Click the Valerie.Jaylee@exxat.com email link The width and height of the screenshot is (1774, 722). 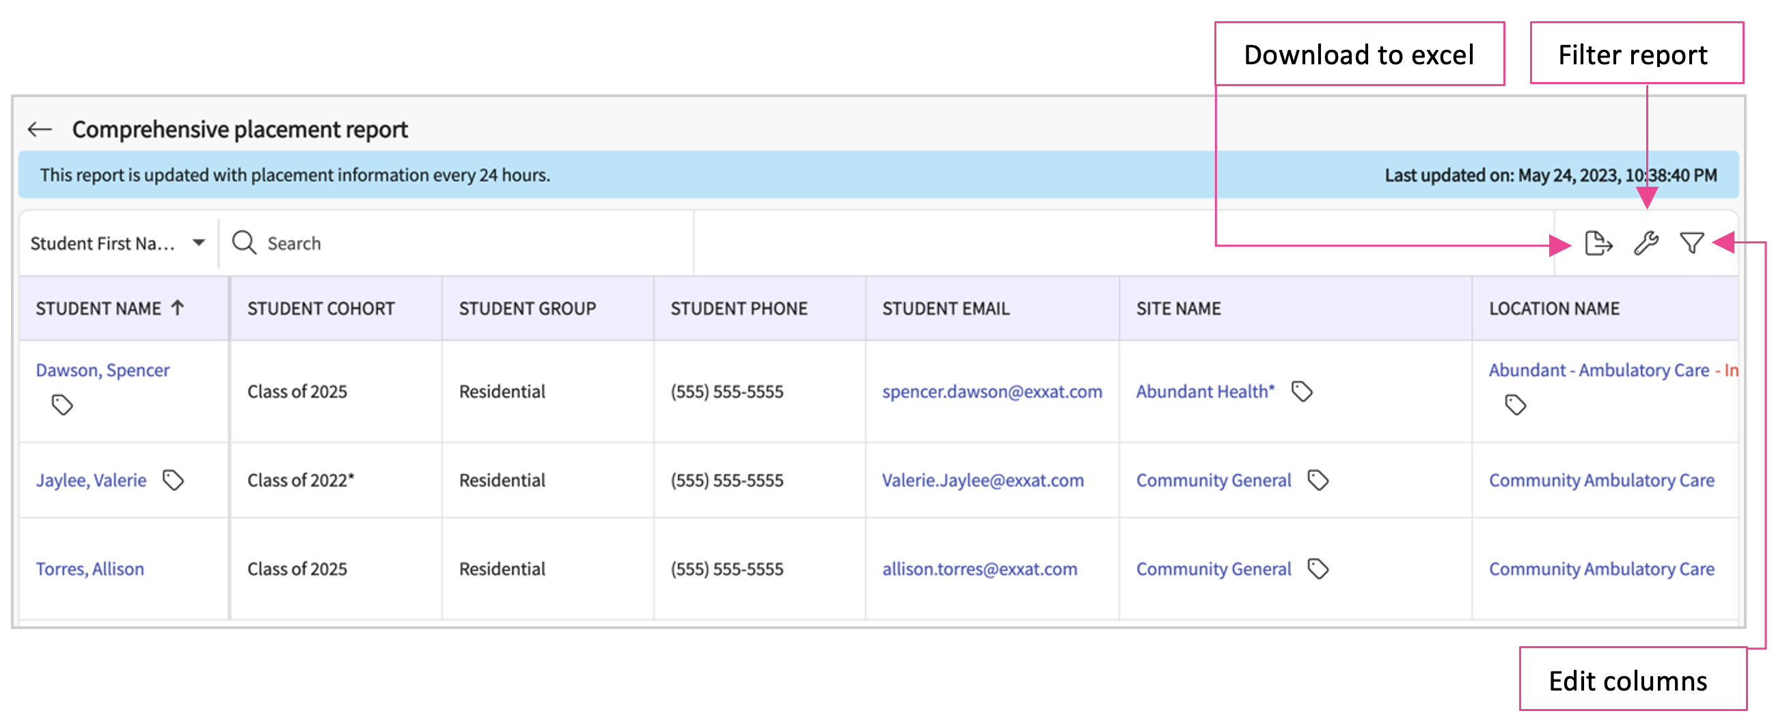point(983,479)
